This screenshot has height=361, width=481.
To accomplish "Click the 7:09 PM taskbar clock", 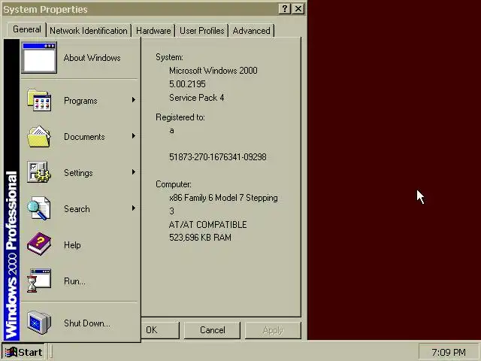I will [x=449, y=352].
